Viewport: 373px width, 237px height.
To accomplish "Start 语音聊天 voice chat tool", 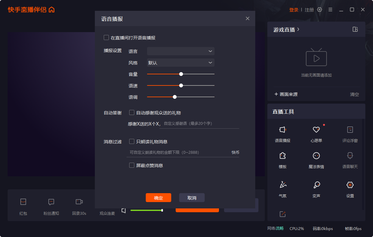I will tap(349, 159).
